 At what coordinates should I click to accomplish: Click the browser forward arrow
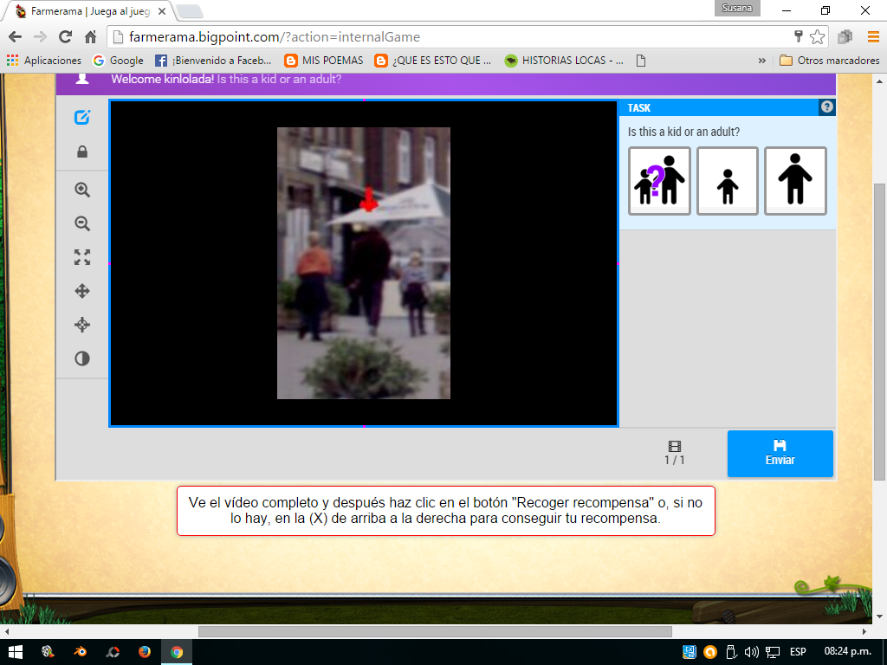tap(40, 37)
